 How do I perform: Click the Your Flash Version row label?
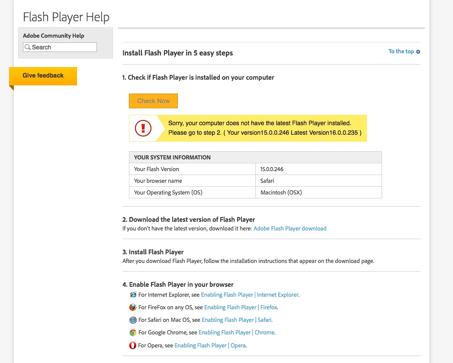156,169
